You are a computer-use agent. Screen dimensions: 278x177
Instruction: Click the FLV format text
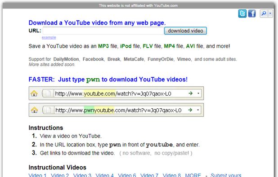148,46
